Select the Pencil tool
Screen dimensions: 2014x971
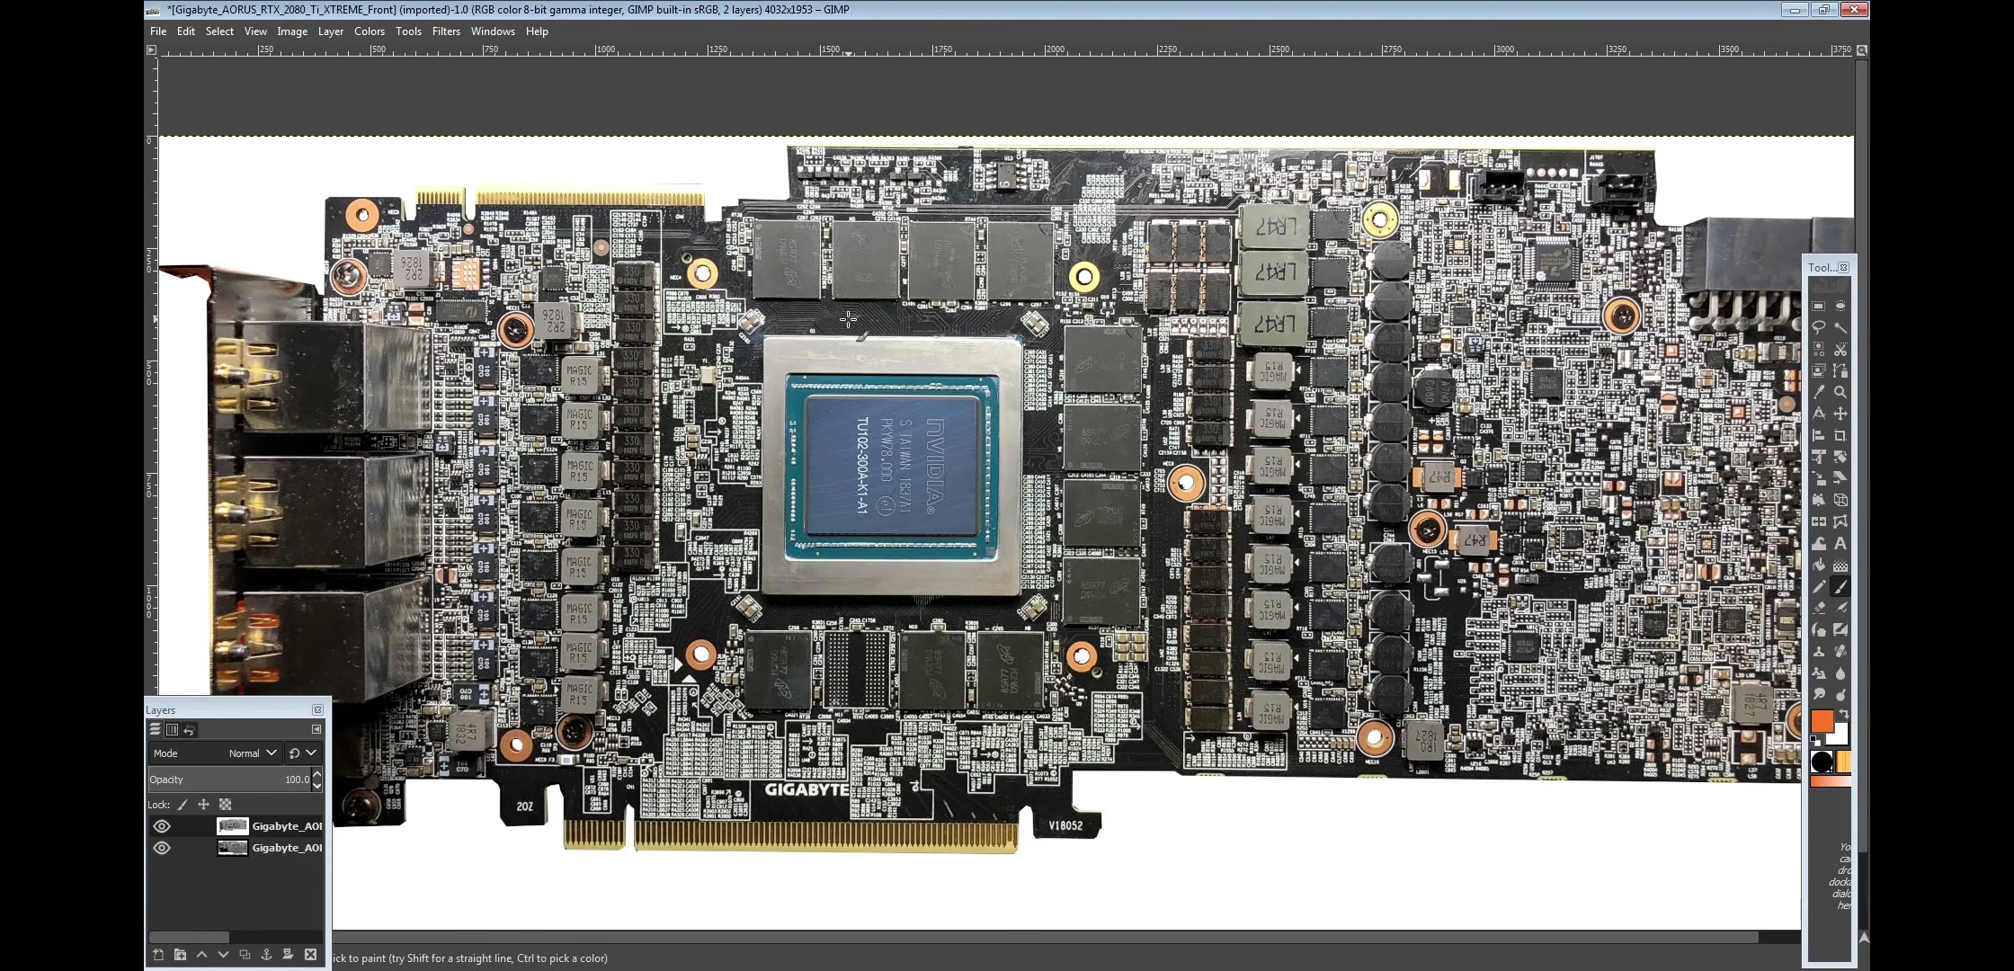pos(1819,585)
